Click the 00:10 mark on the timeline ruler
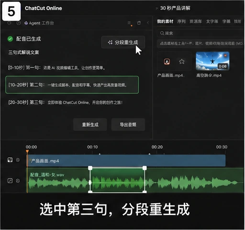 tap(92, 147)
